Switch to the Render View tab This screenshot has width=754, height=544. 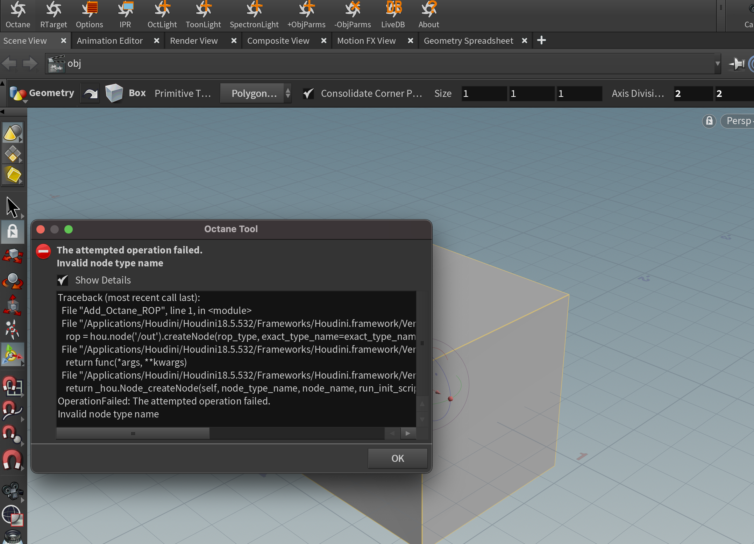pyautogui.click(x=194, y=41)
